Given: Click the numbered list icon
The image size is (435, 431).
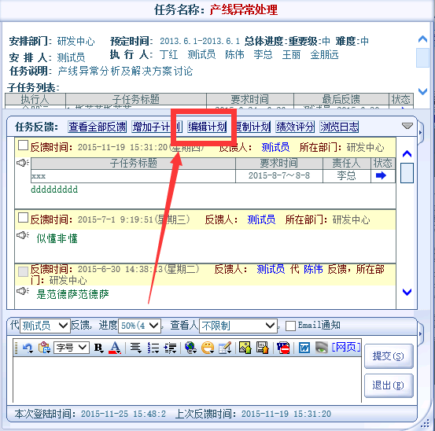Looking at the screenshot, I should coord(153,348).
